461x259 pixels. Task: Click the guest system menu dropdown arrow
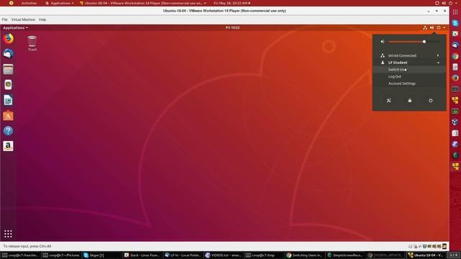tap(444, 27)
